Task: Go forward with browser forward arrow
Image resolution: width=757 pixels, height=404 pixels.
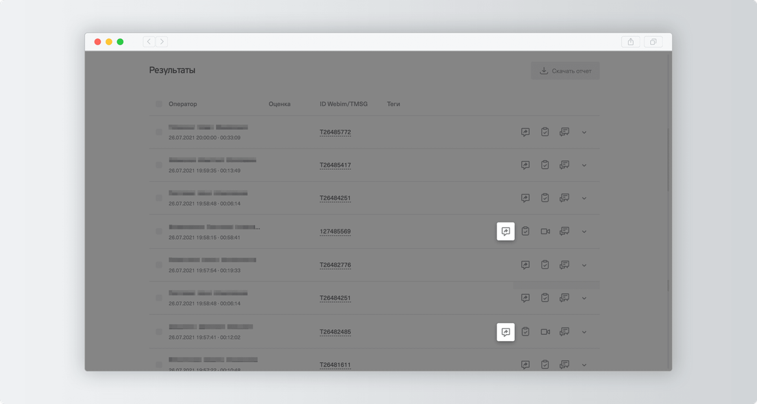Action: (x=162, y=42)
